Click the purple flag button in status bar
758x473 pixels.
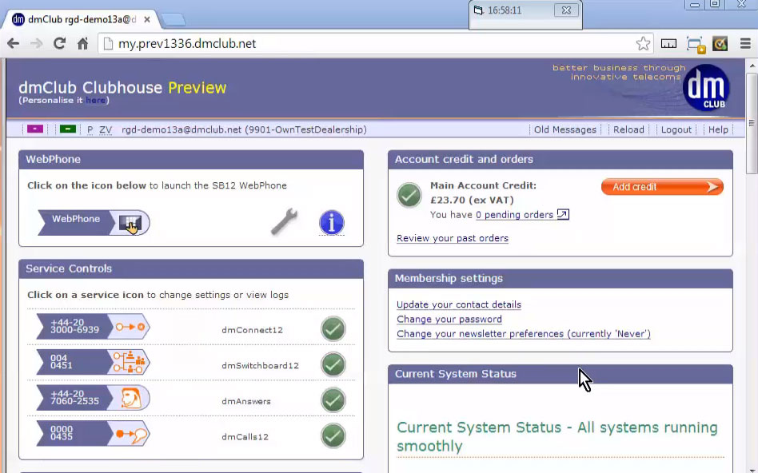[35, 129]
